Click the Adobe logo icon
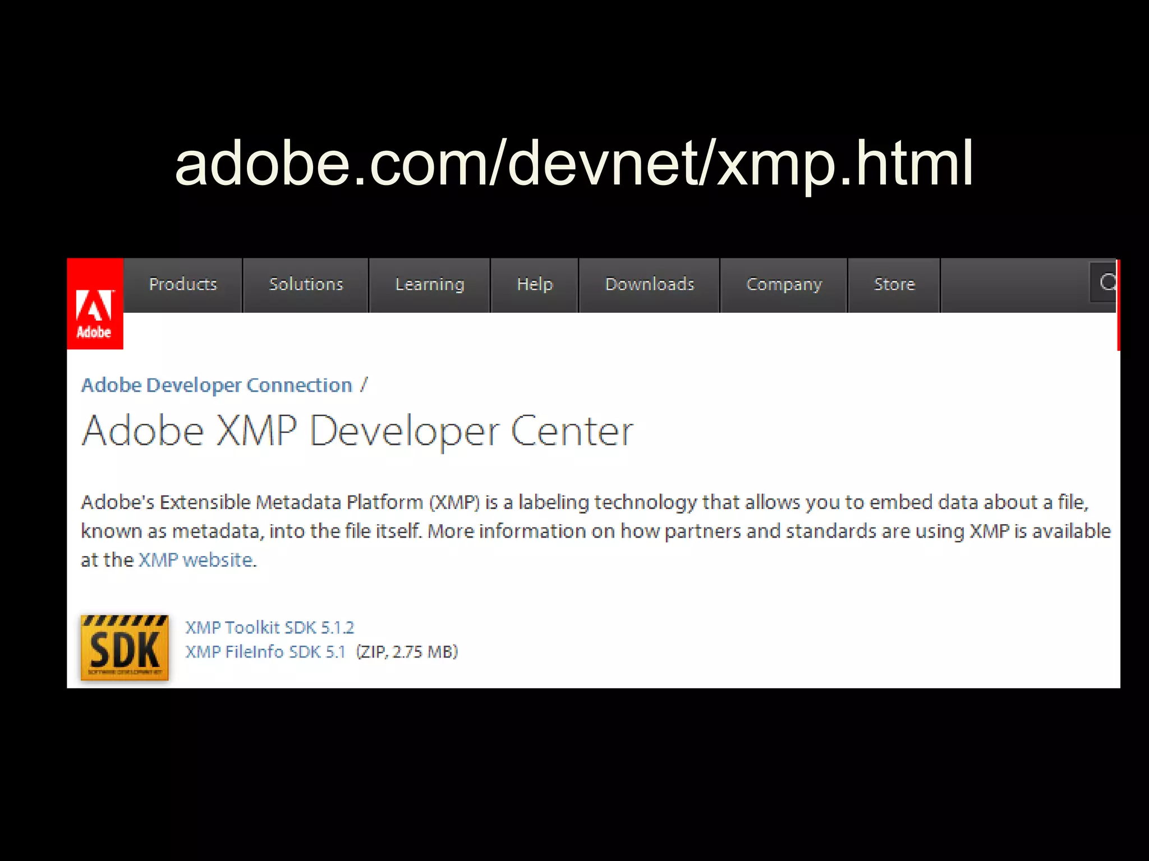 click(95, 304)
